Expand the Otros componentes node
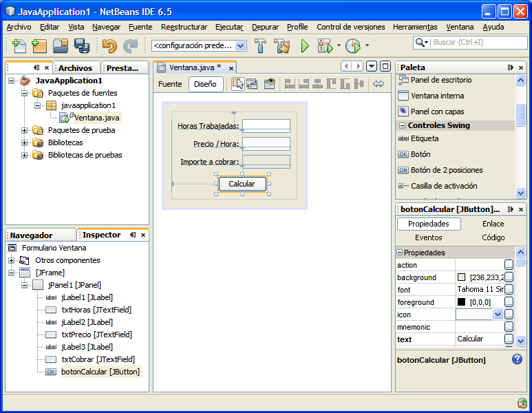The width and height of the screenshot is (532, 413). tap(12, 260)
